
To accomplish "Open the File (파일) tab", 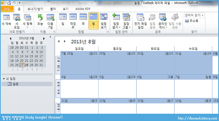I will point(7,9).
